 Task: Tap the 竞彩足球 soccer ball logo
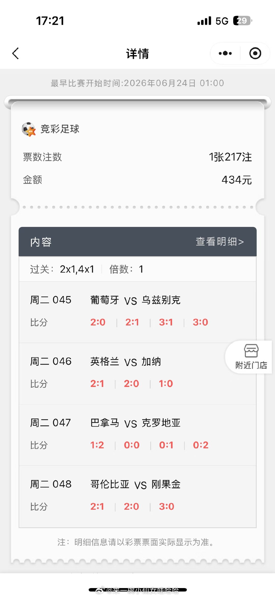[x=29, y=129]
